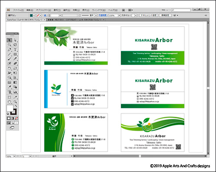Select the Pen tool
Image resolution: width=216 pixels, height=172 pixels.
tap(10, 50)
